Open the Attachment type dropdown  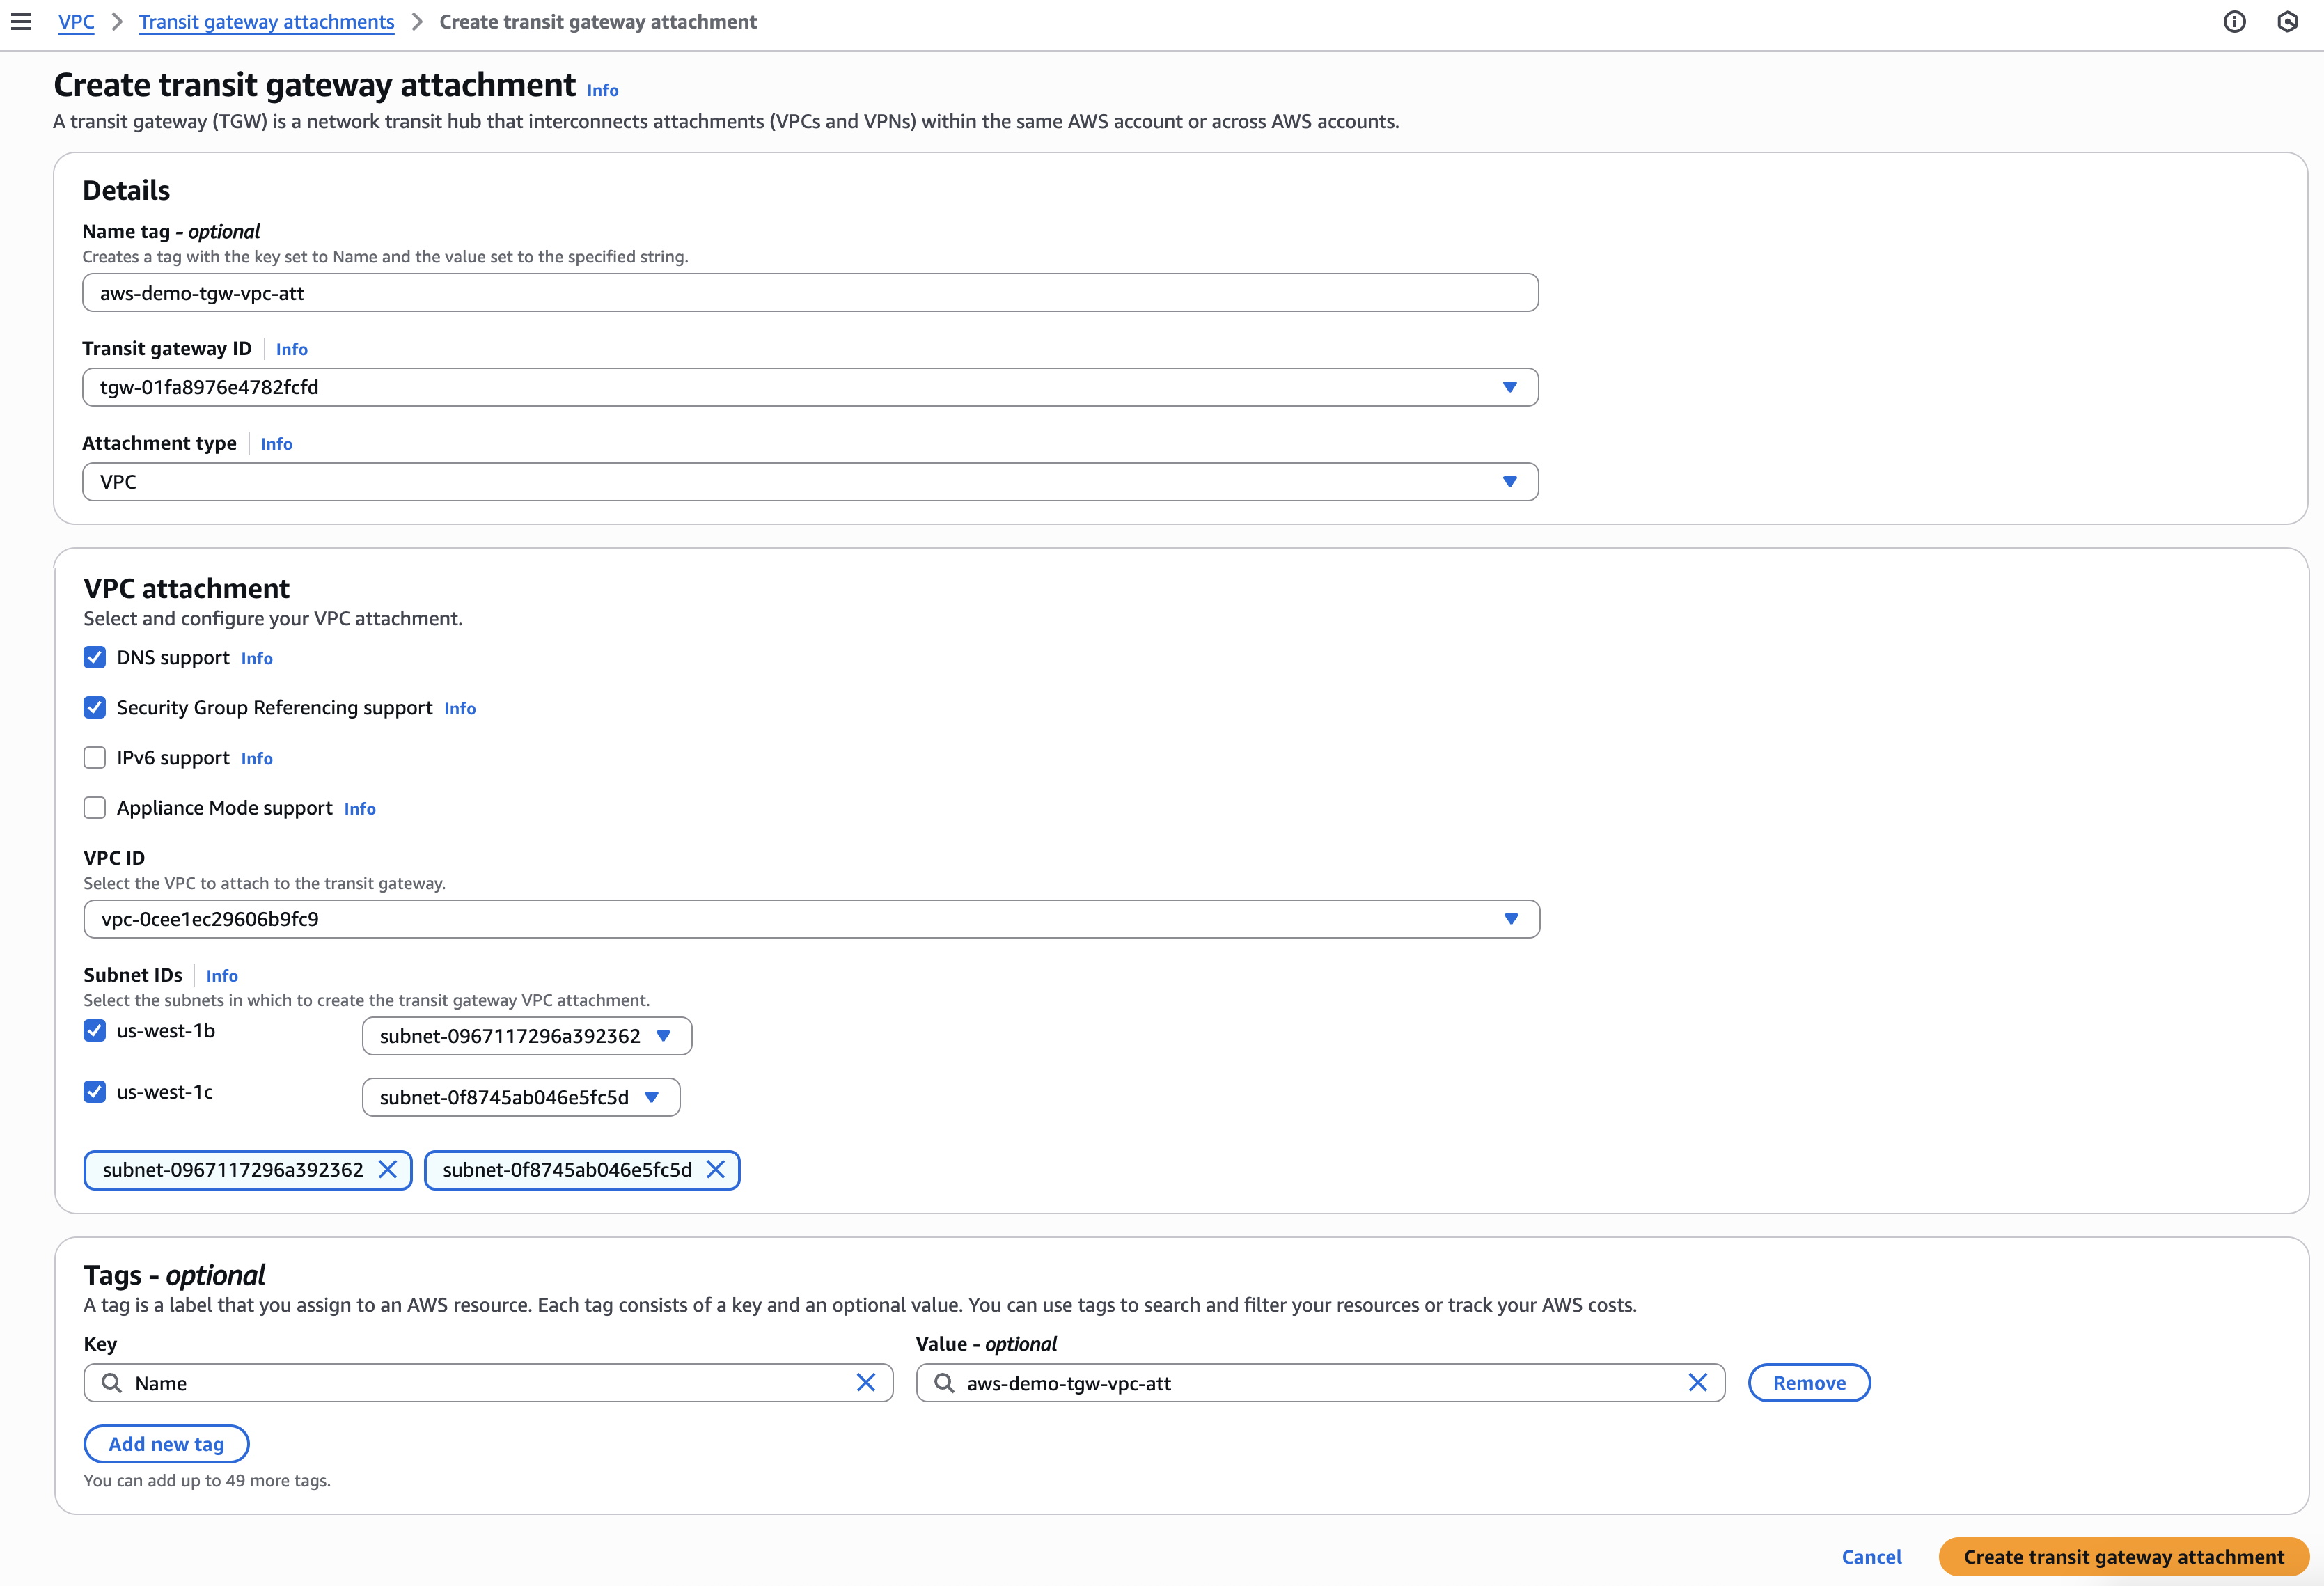pyautogui.click(x=810, y=482)
